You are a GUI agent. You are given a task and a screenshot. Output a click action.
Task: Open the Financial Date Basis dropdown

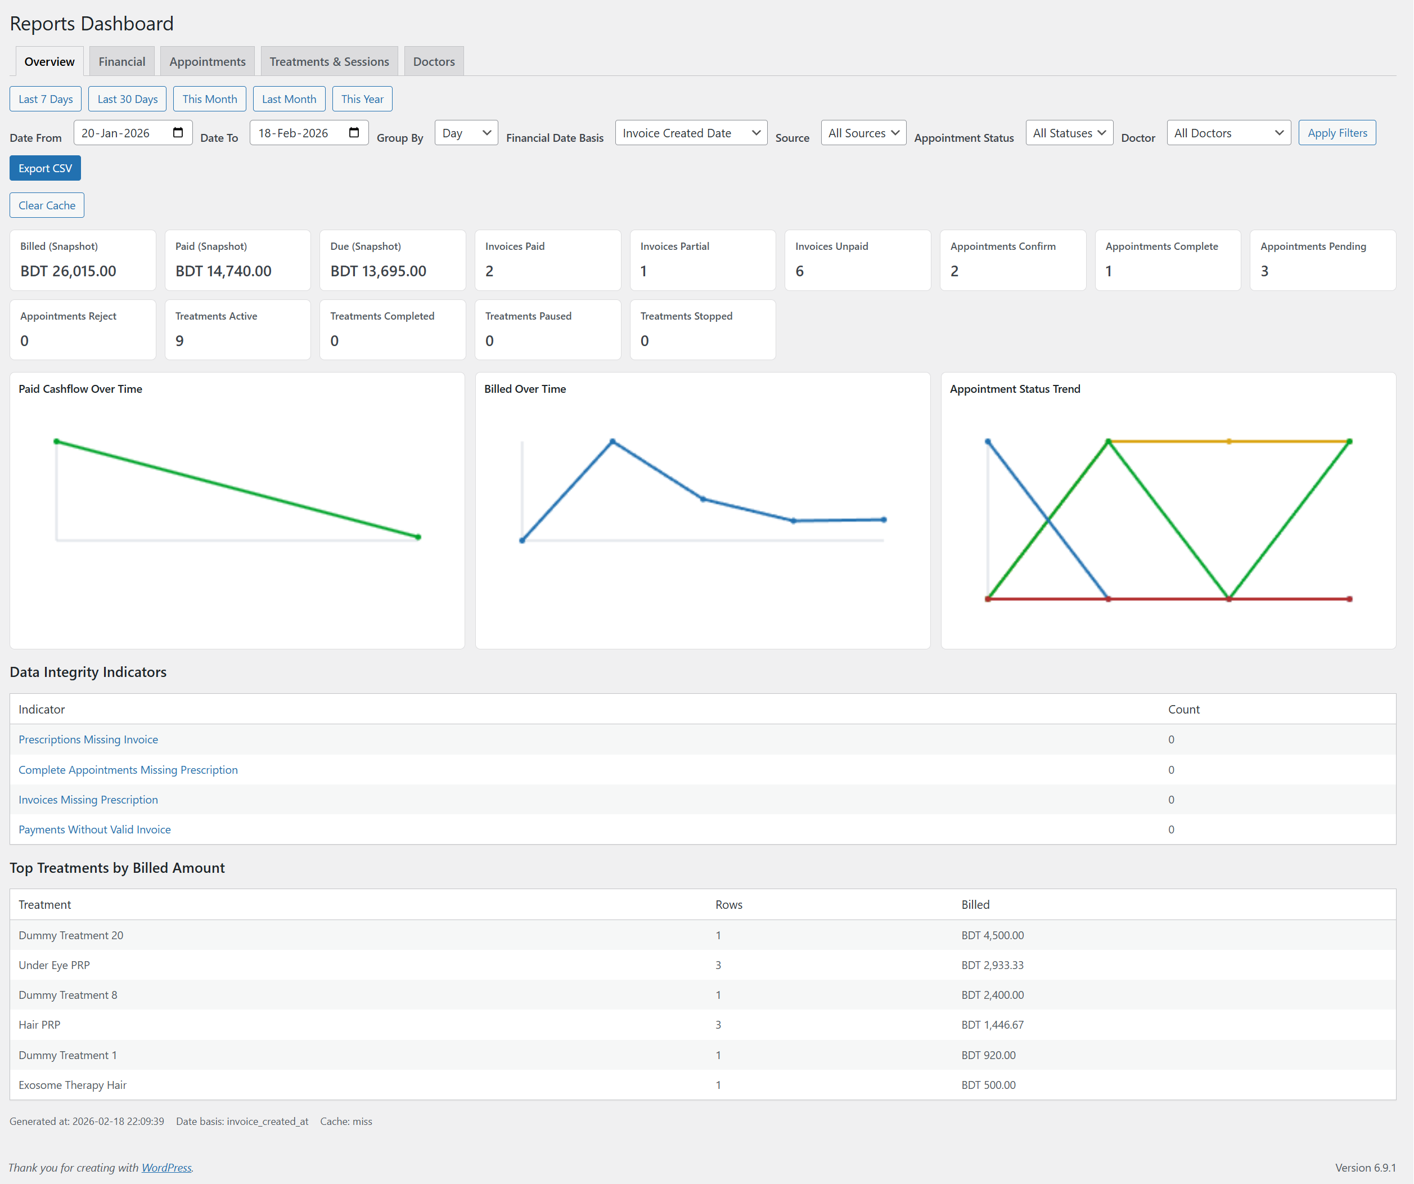[x=691, y=133]
